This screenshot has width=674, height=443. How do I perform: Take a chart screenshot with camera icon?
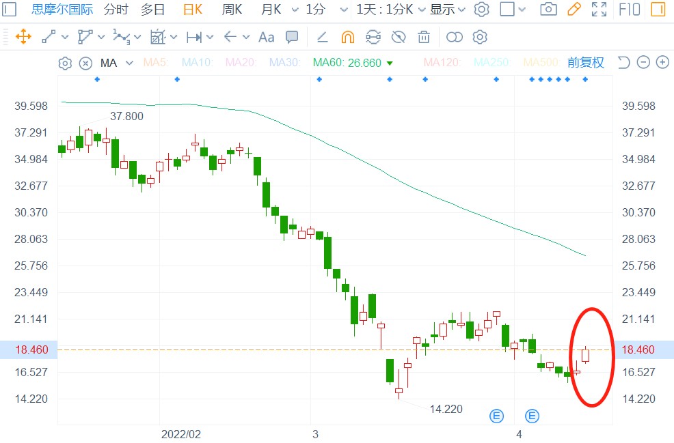(548, 10)
